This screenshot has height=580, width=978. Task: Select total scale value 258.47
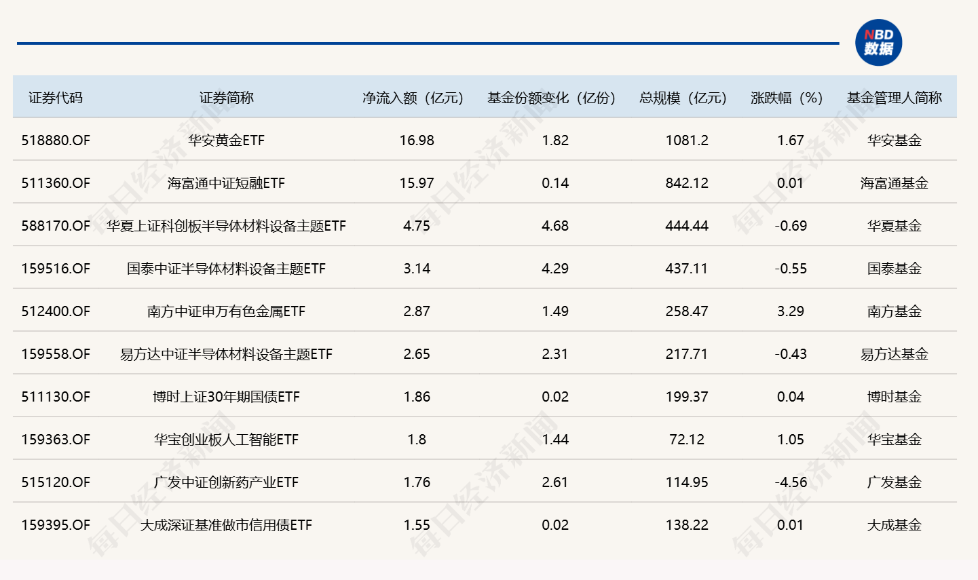pyautogui.click(x=687, y=311)
